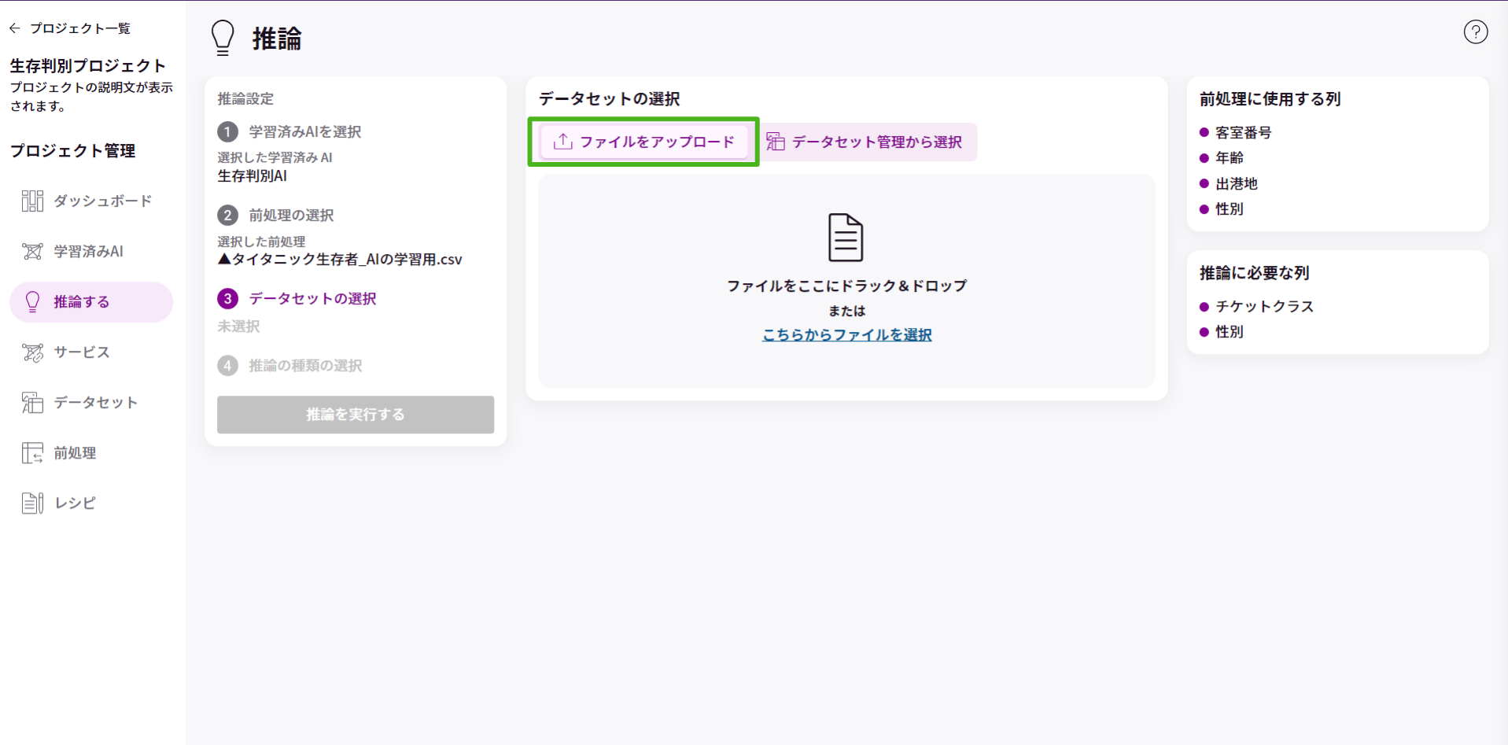Select step 3 number circle
Screen dimensions: 1508x745
click(227, 298)
